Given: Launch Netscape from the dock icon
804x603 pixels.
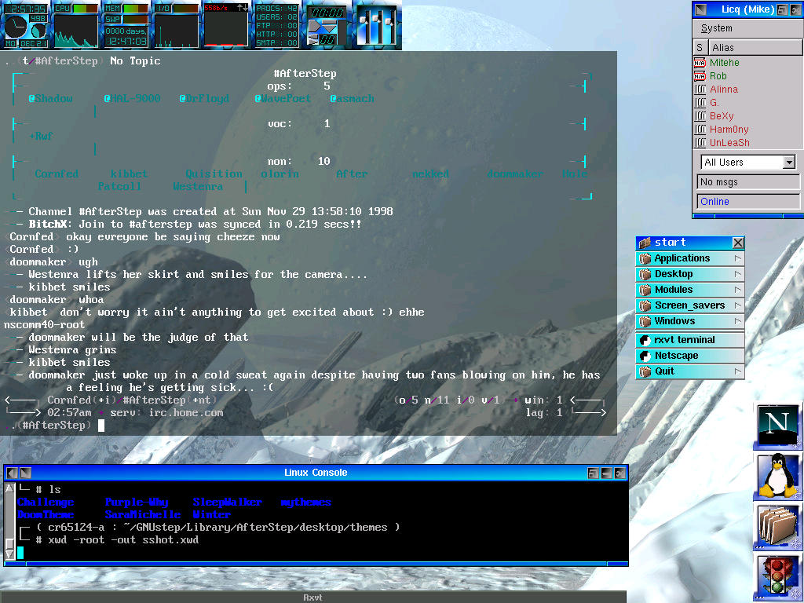Looking at the screenshot, I should [x=778, y=425].
